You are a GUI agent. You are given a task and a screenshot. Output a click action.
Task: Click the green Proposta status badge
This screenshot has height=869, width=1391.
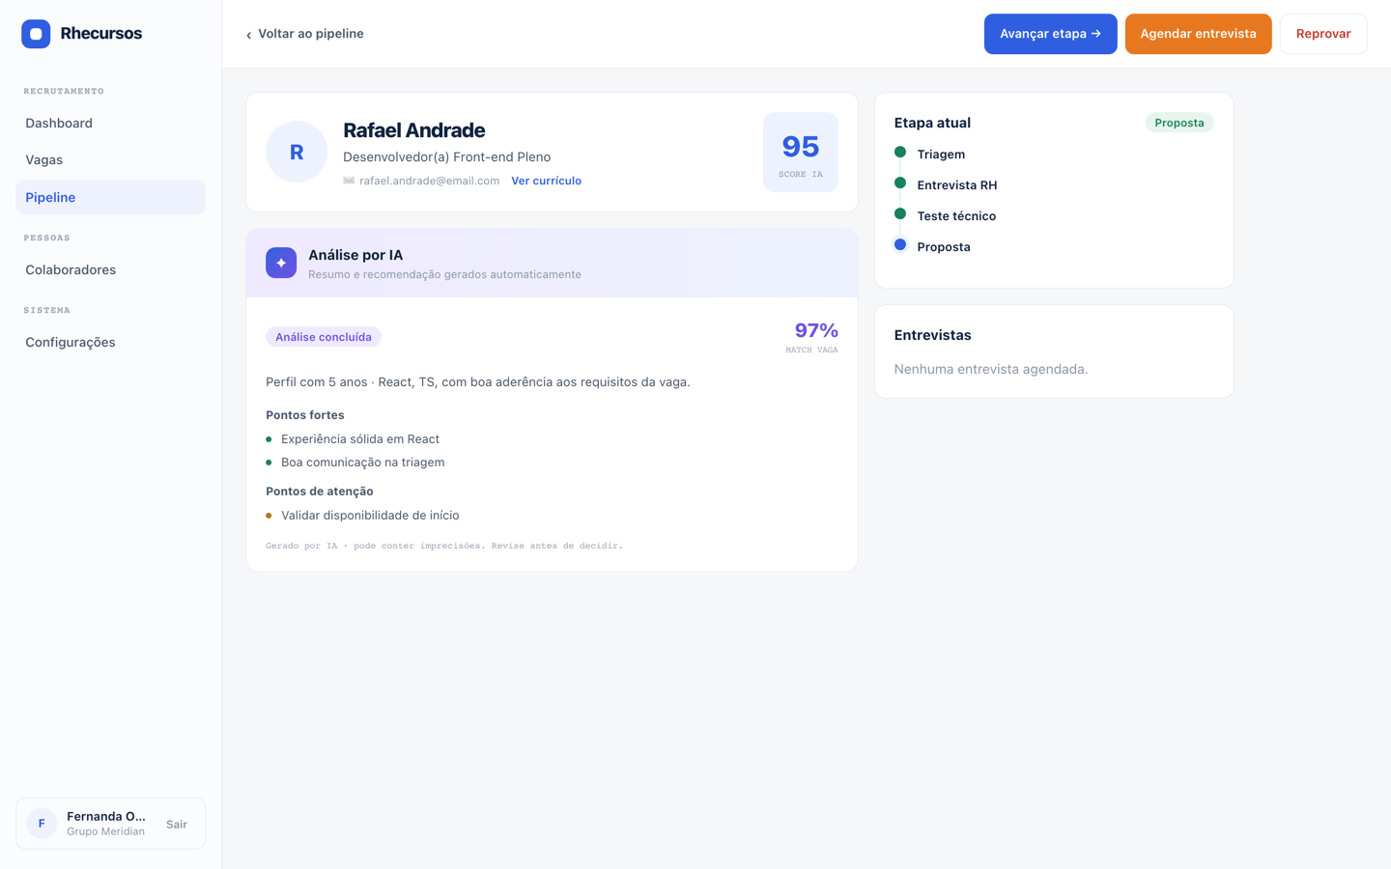[1179, 123]
